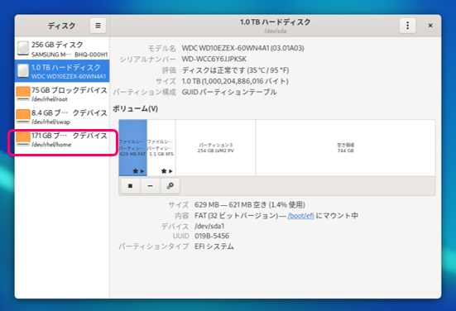The image size is (456, 311).
Task: Click the star icon on XFS partition
Action: click(x=164, y=171)
